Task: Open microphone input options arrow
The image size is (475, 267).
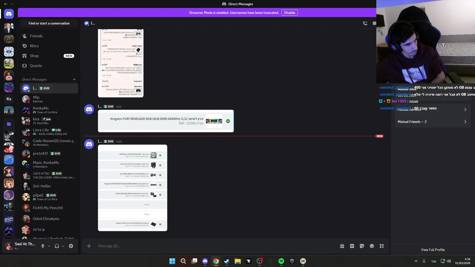Action: [49, 246]
